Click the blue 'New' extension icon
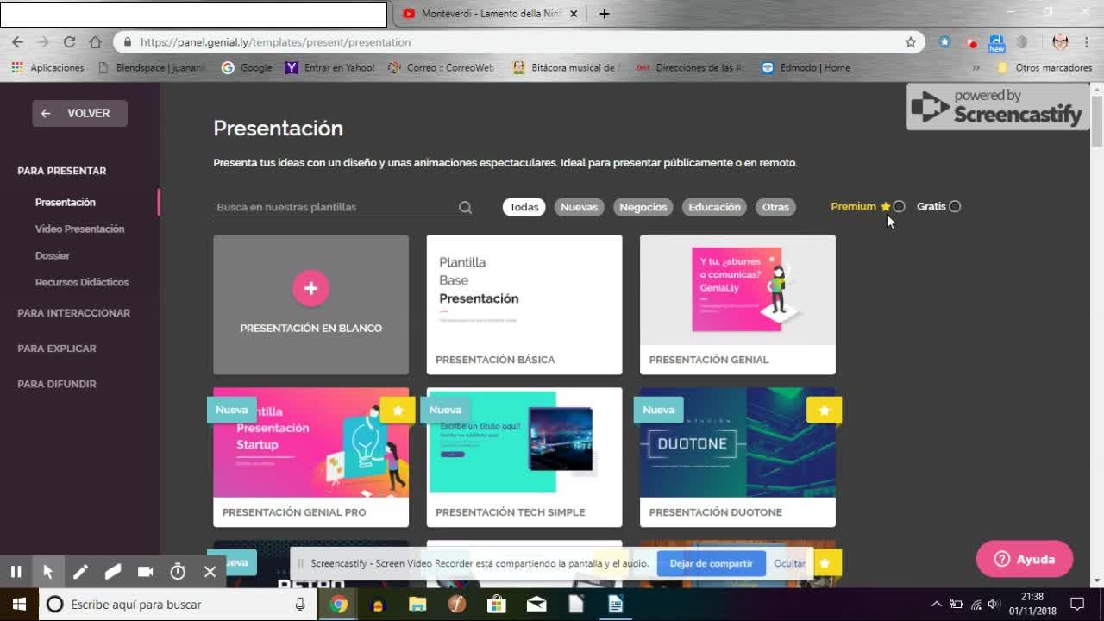The image size is (1104, 621). pos(996,43)
